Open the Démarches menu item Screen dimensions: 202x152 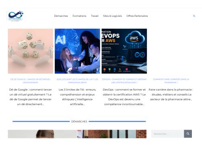pyautogui.click(x=61, y=16)
